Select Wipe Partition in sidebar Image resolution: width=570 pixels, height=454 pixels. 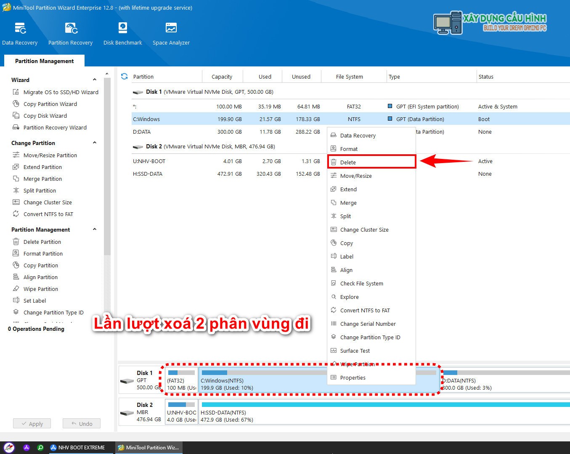tap(35, 289)
